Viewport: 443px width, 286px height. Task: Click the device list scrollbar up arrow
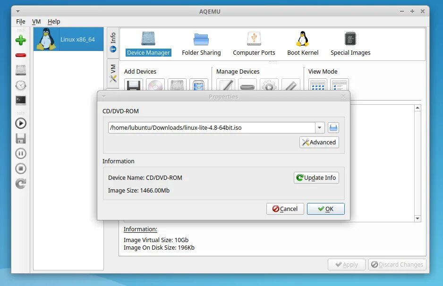pyautogui.click(x=417, y=108)
